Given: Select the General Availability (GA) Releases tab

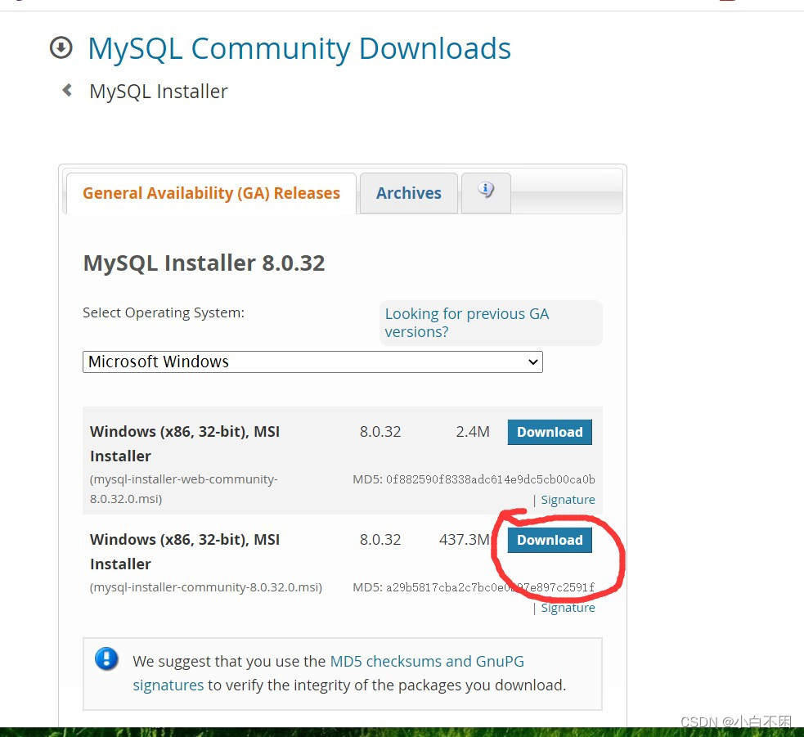Looking at the screenshot, I should tap(211, 193).
